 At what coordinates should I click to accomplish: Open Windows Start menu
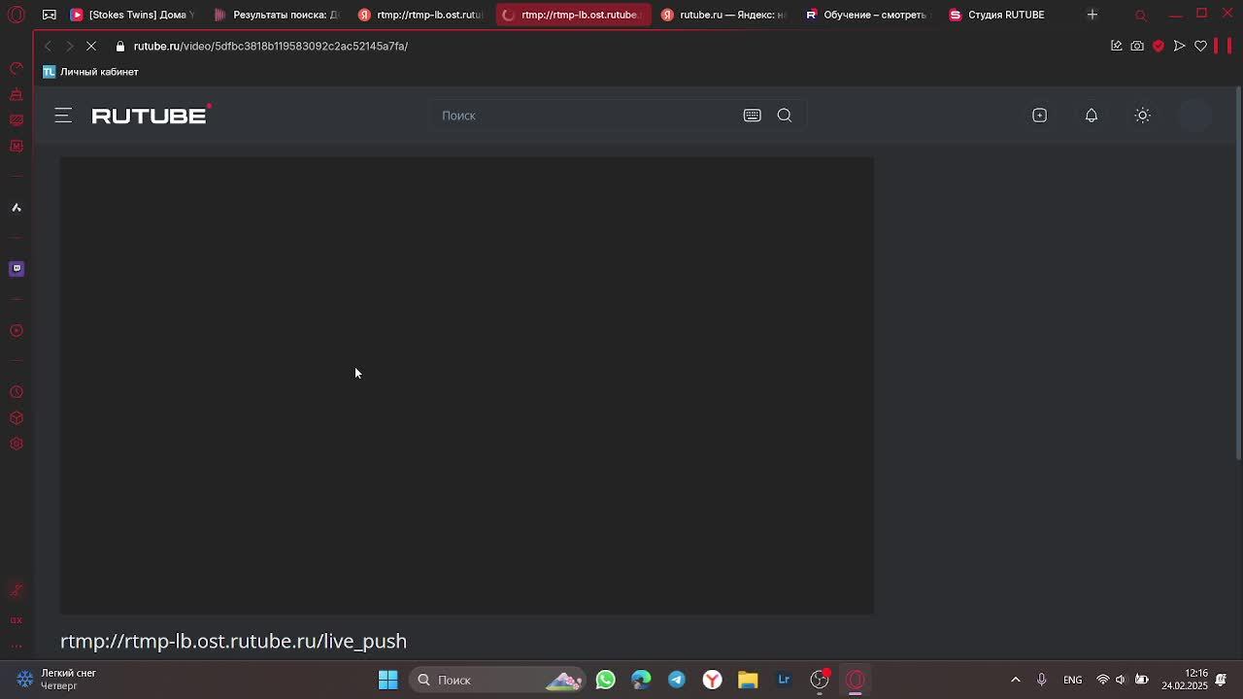point(387,680)
